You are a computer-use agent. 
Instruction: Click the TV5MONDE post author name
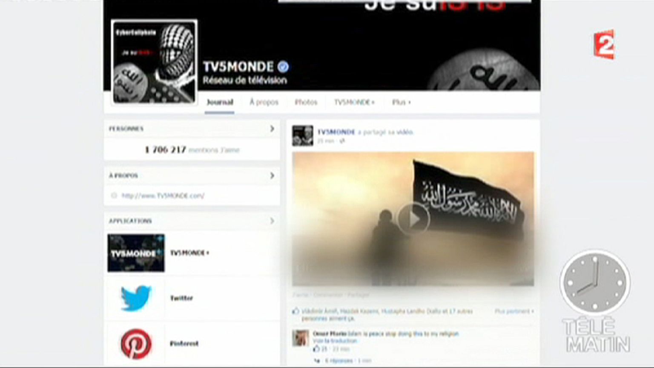click(336, 132)
